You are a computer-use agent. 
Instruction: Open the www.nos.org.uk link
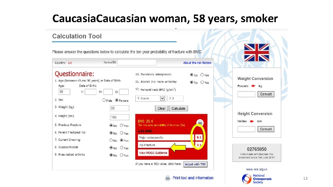pos(257,169)
